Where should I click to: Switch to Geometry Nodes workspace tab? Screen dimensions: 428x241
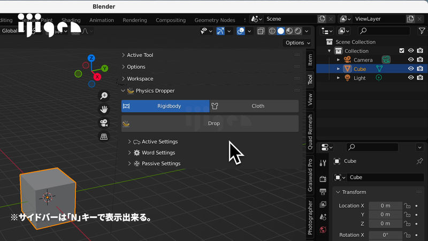coord(215,20)
